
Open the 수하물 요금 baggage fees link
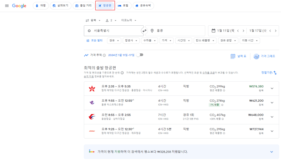[208, 73]
